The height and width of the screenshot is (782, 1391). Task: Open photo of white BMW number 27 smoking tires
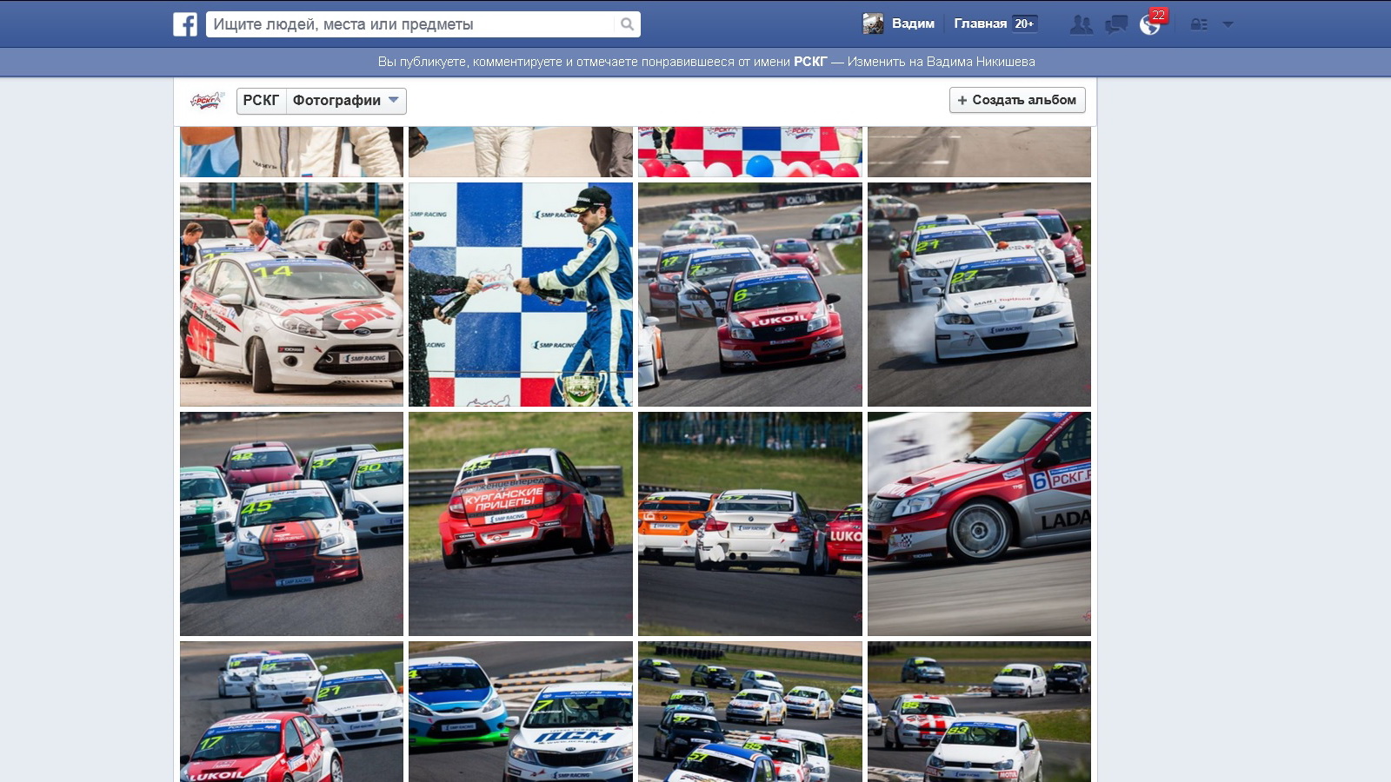coord(979,295)
